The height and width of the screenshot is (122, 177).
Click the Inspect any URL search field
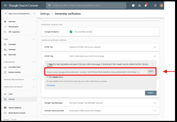[86, 5]
